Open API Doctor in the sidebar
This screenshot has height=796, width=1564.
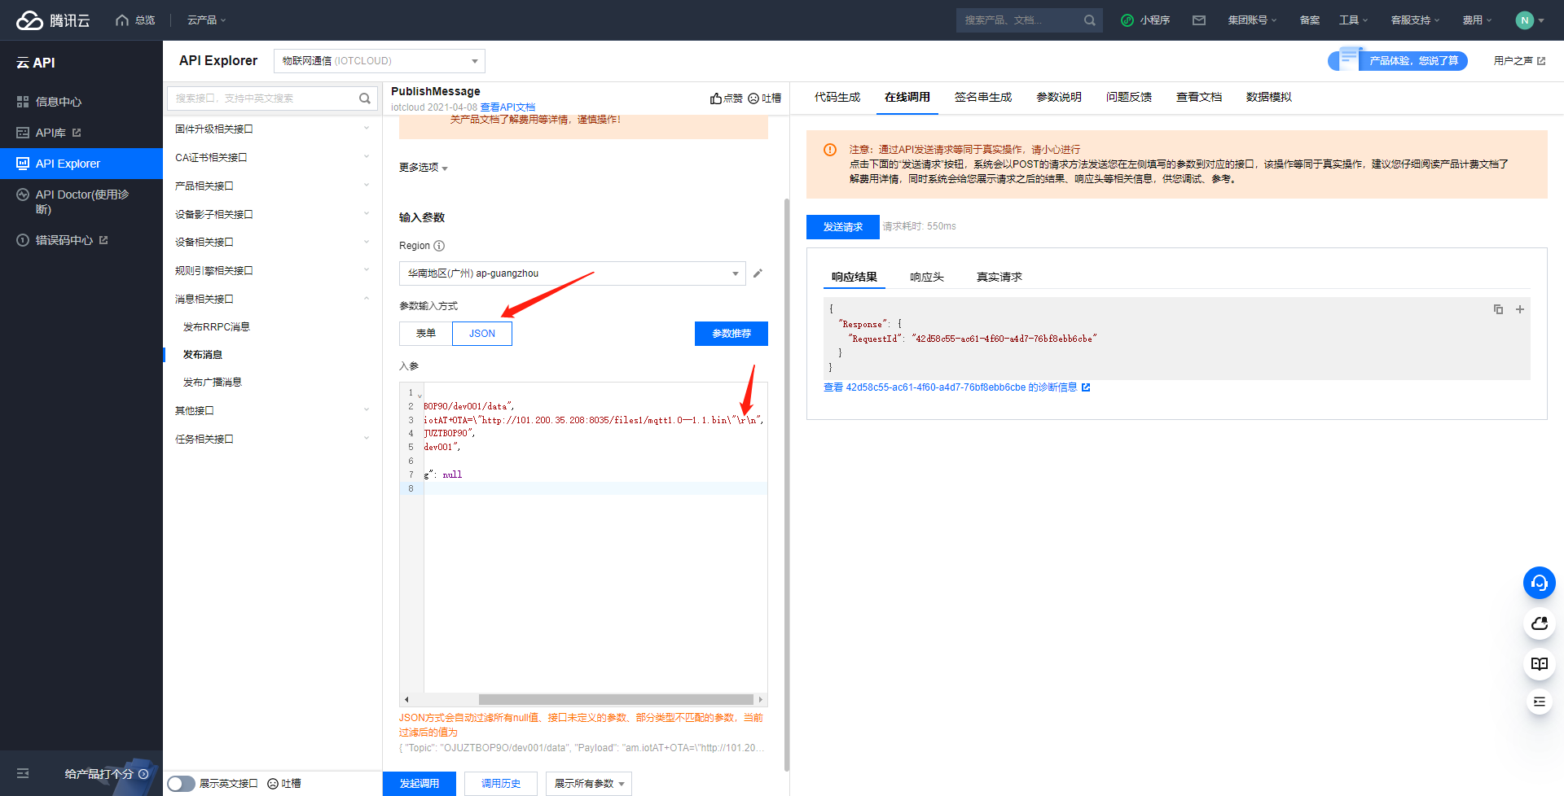pos(81,202)
